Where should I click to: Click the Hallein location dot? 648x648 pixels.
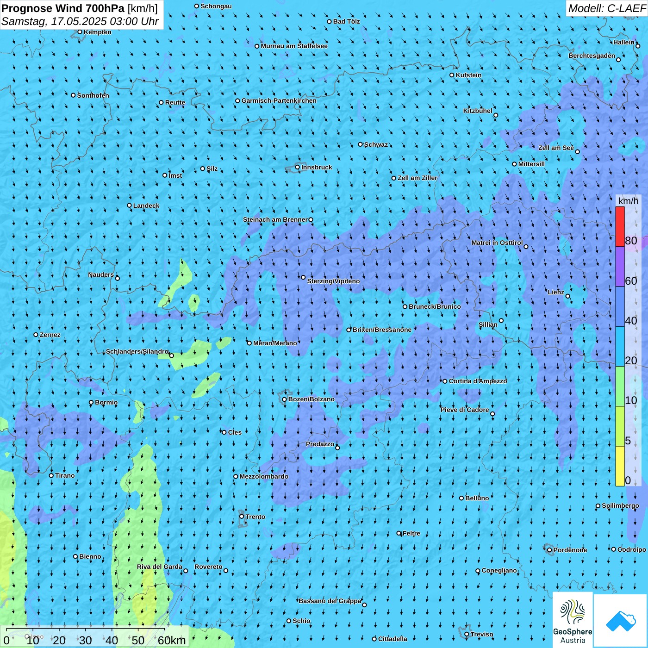638,46
